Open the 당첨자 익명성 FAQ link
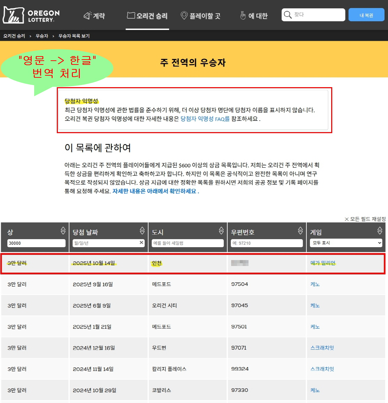This screenshot has width=388, height=403. [205, 119]
